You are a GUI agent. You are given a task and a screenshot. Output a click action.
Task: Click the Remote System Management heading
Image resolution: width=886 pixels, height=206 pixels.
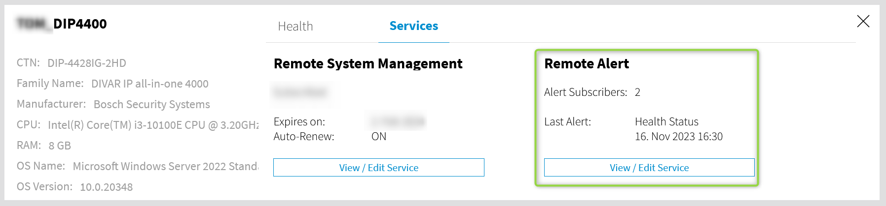[368, 64]
